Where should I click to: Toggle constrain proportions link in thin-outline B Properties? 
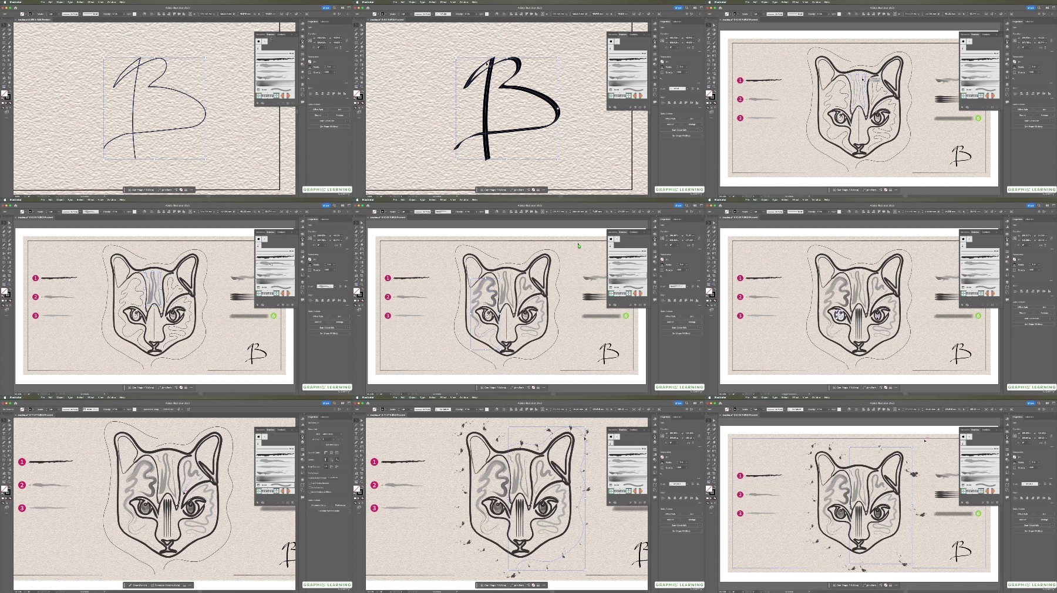tap(346, 40)
